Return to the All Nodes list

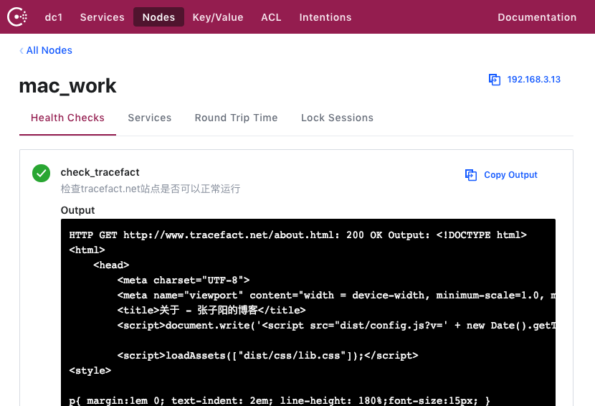coord(49,50)
